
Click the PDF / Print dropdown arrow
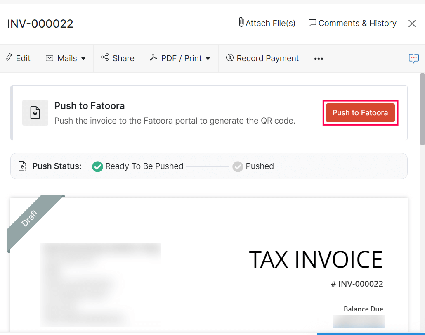coord(208,59)
